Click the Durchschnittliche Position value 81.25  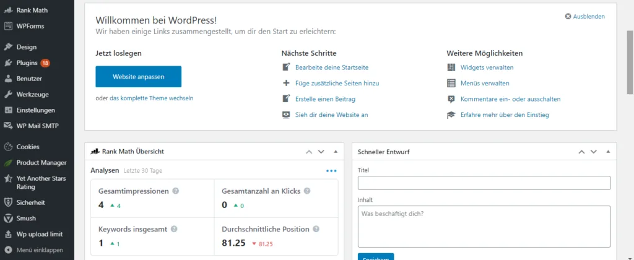click(233, 243)
